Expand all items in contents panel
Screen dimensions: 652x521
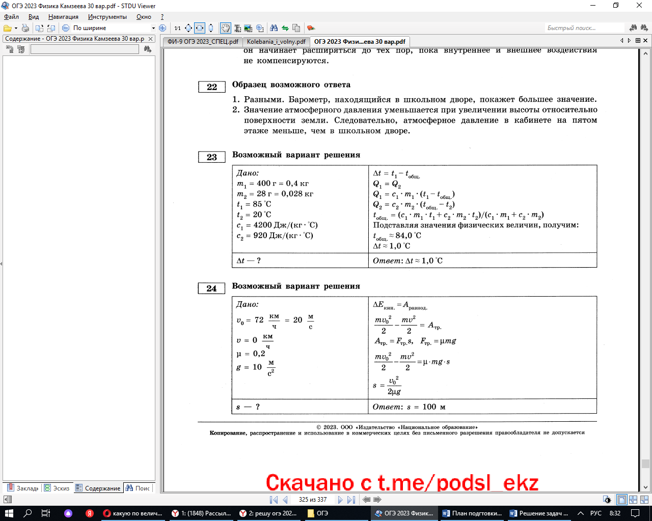click(10, 49)
